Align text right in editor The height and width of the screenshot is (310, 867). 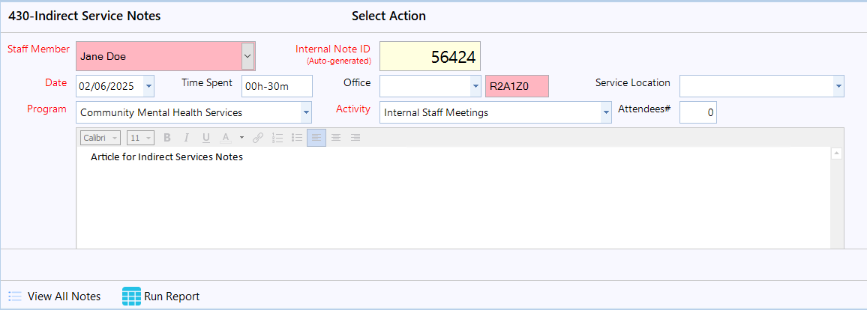(x=355, y=137)
